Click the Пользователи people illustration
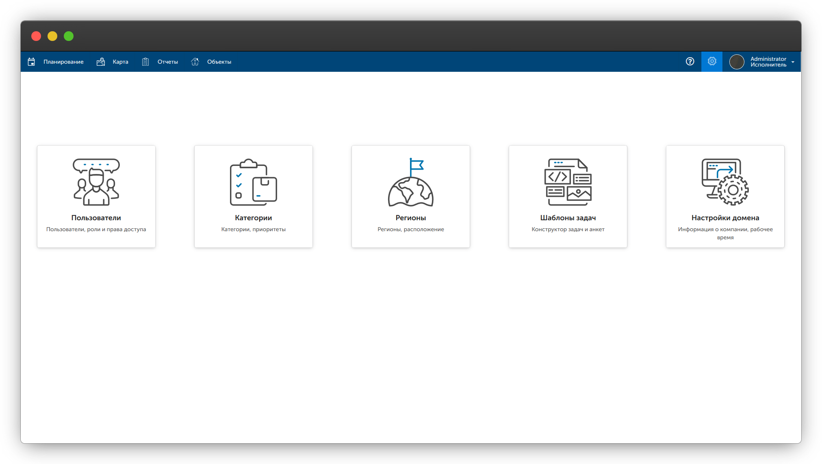The height and width of the screenshot is (464, 822). 96,182
